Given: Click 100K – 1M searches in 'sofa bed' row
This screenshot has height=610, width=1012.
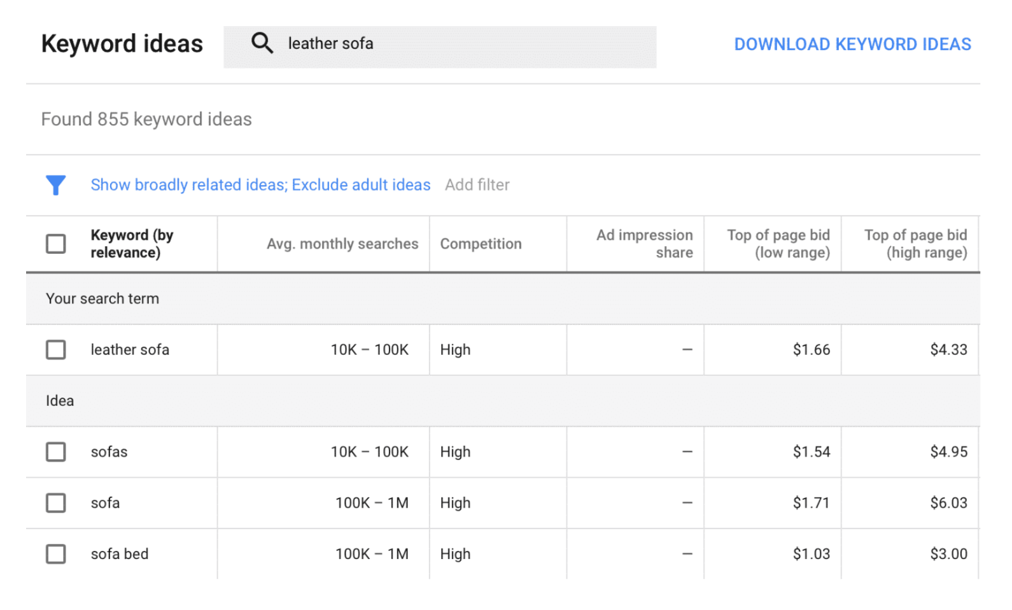Looking at the screenshot, I should tap(372, 554).
